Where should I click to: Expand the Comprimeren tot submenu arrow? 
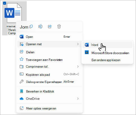pos(78,67)
